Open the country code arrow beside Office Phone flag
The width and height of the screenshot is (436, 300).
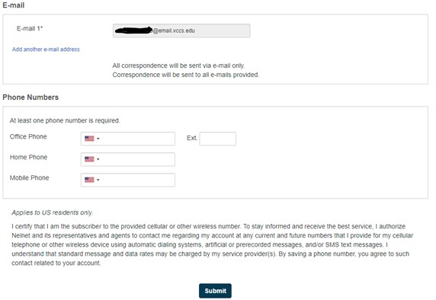click(x=98, y=139)
